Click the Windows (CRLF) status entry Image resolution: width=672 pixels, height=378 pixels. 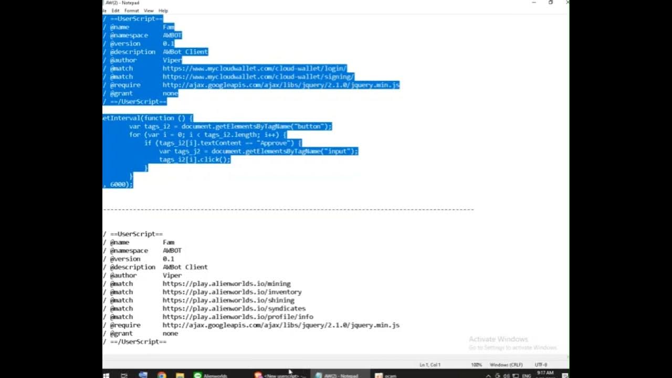coord(506,365)
